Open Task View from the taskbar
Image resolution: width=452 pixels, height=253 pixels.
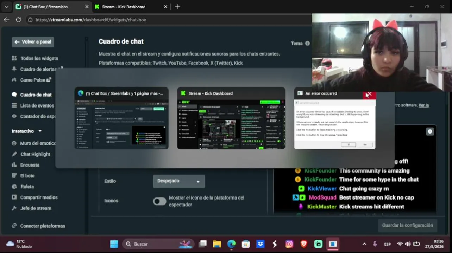(202, 244)
